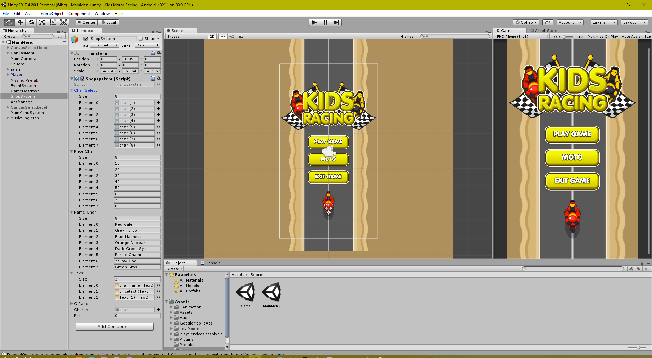The width and height of the screenshot is (652, 358).
Task: Click the Center pivot button
Action: [x=86, y=22]
